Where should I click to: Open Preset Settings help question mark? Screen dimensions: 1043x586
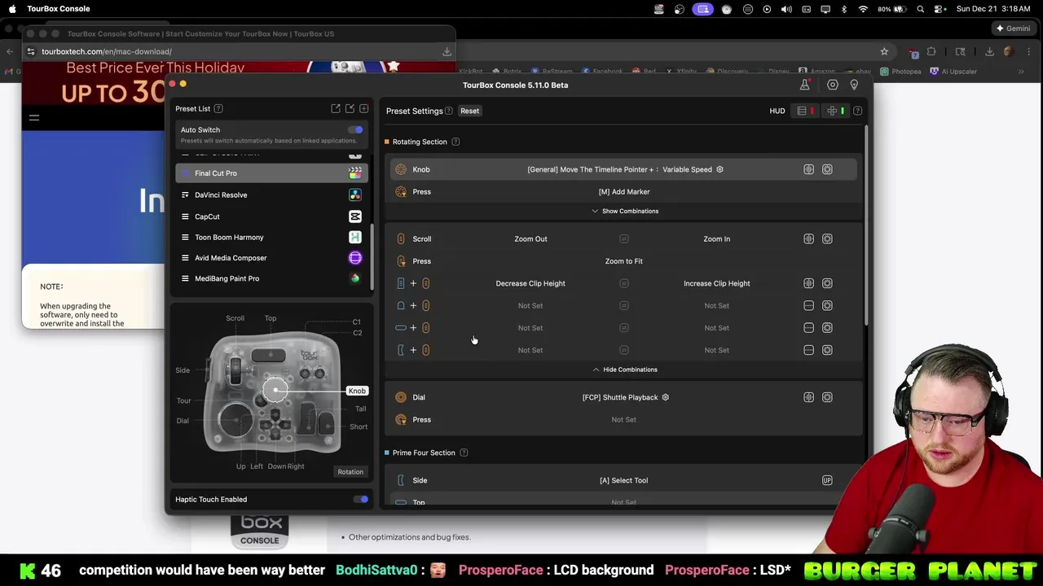(x=450, y=111)
